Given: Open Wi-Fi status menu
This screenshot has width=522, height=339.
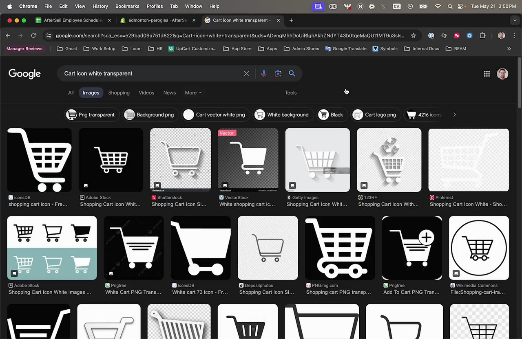Looking at the screenshot, I should [x=438, y=6].
